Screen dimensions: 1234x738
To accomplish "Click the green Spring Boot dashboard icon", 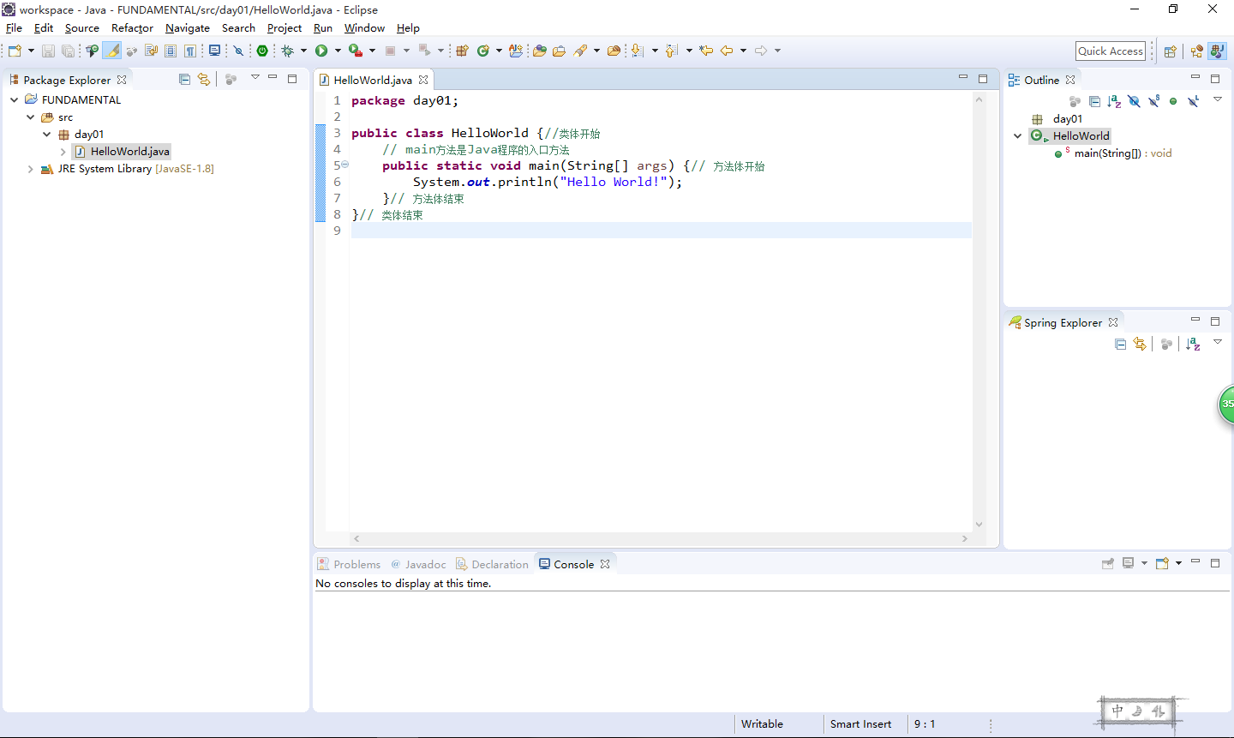I will click(x=262, y=51).
